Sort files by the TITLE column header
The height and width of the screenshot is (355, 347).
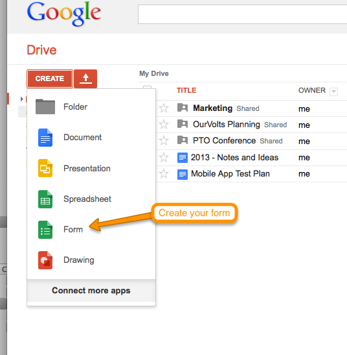click(186, 90)
